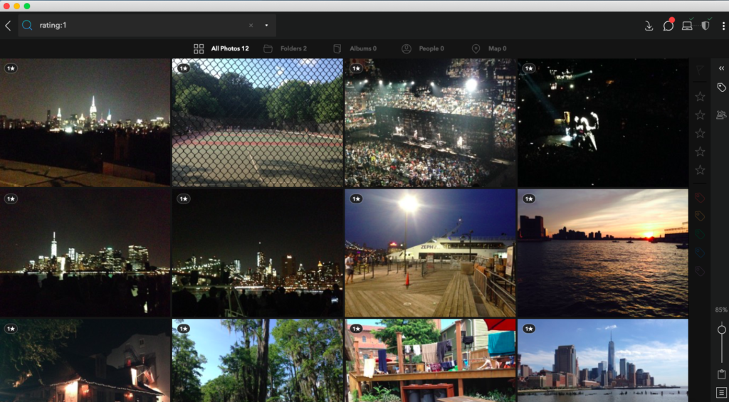Apply the purple color label tag
Viewport: 729px width, 402px height.
pyautogui.click(x=700, y=271)
